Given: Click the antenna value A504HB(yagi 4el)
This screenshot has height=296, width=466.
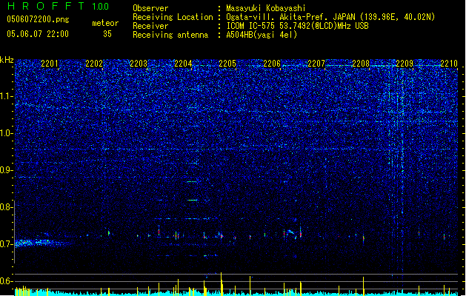Looking at the screenshot, I should 262,35.
